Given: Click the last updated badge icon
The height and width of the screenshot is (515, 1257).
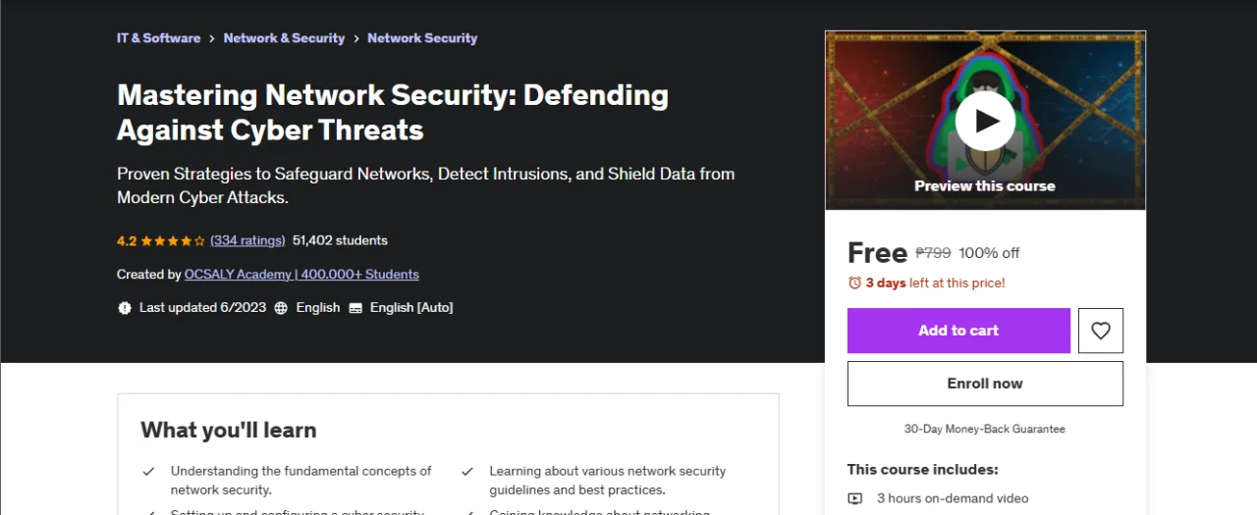Looking at the screenshot, I should coord(125,308).
